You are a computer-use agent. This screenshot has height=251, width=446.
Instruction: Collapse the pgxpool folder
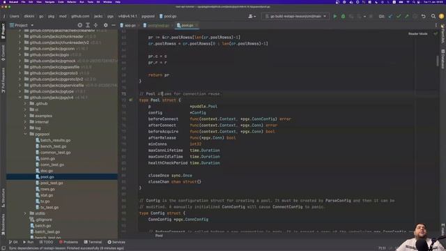(25, 134)
